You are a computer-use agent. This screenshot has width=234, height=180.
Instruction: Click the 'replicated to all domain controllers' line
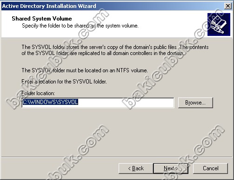tap(103, 53)
